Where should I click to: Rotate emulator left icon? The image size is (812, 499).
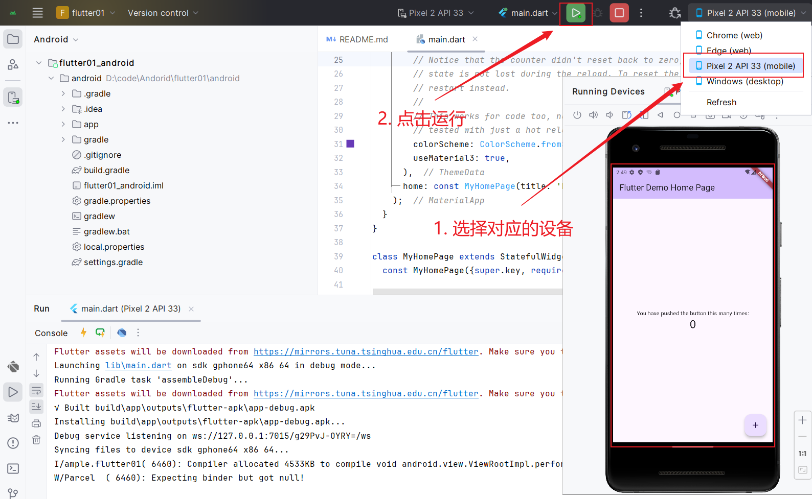point(626,115)
